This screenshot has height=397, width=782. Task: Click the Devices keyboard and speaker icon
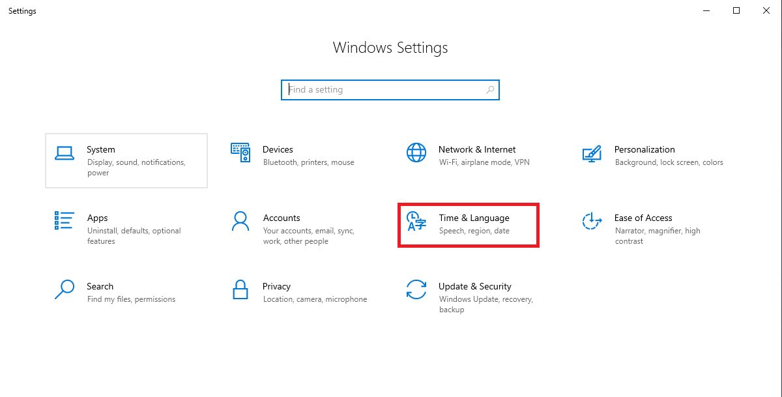click(240, 153)
